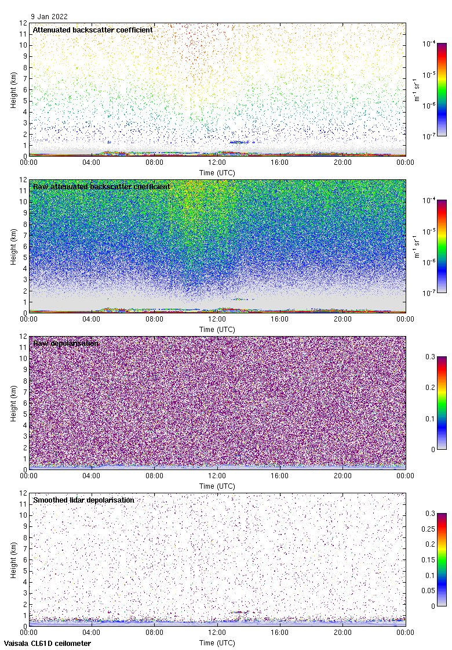The width and height of the screenshot is (452, 650).
Task: Click "Time (UTC)" beneath the Raw attenuated backscatter plot
Action: (x=217, y=330)
